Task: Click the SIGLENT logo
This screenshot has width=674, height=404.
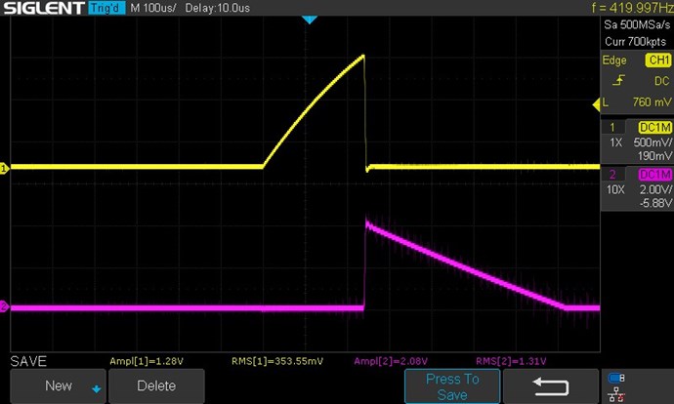Action: tap(44, 8)
